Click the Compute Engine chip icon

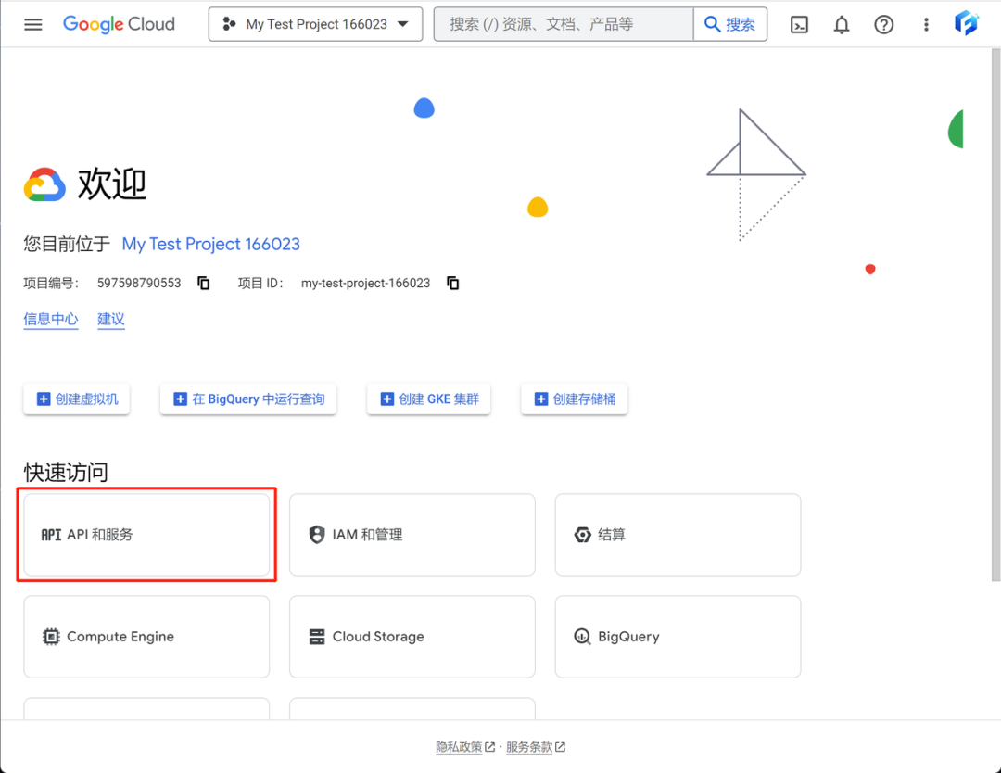coord(51,637)
